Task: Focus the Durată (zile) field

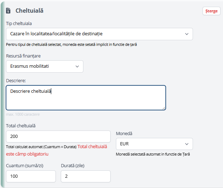Action: click(86, 176)
